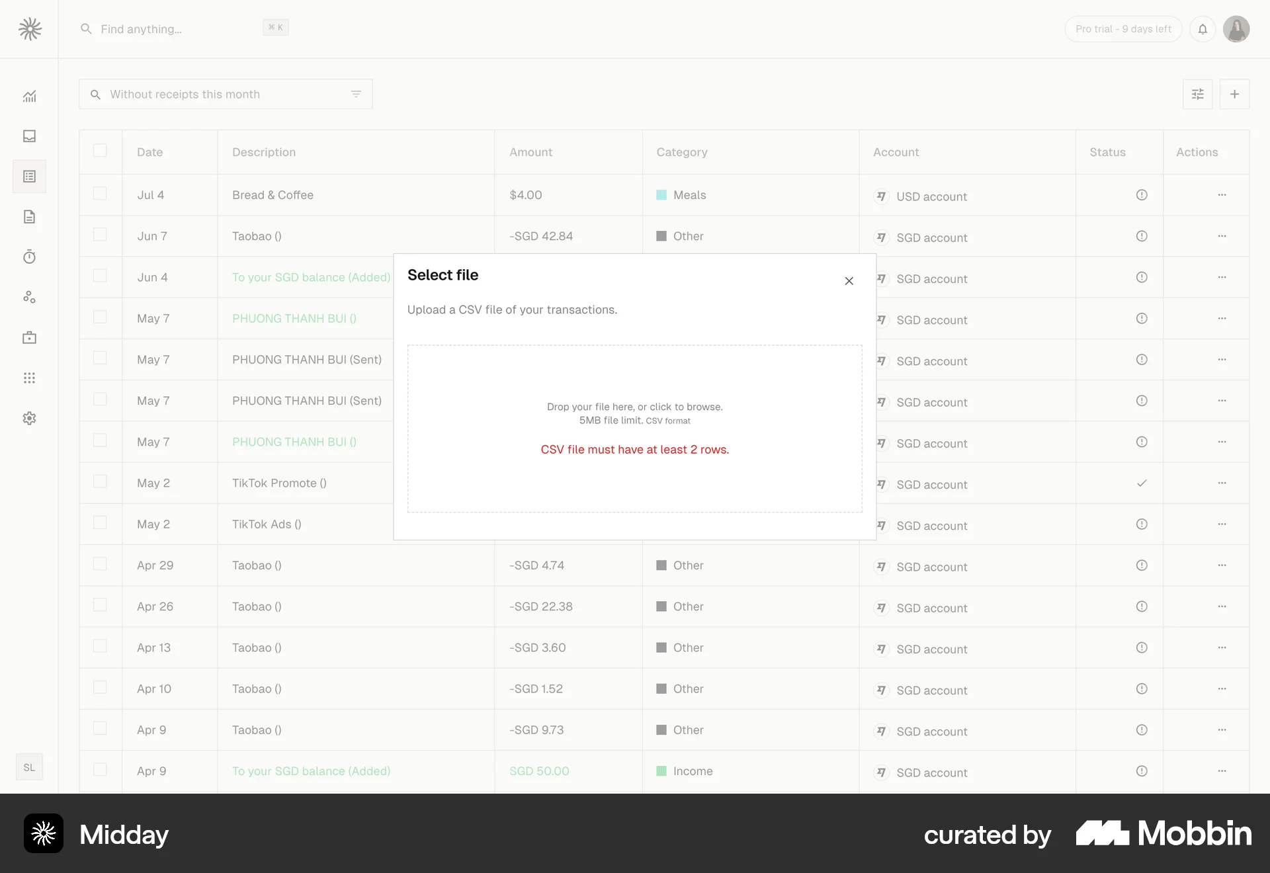Click the notifications bell icon
1270x873 pixels.
(1203, 29)
